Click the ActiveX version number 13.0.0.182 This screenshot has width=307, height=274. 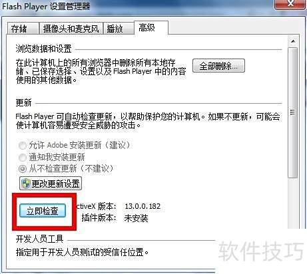(143, 206)
